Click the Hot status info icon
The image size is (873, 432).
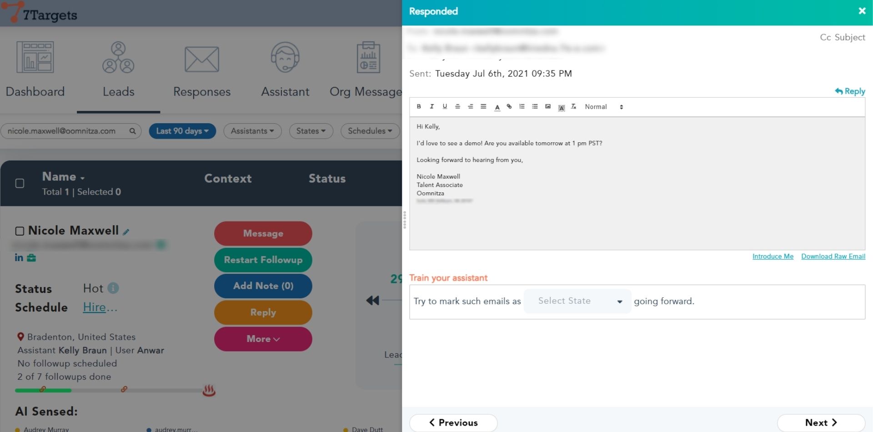coord(113,288)
